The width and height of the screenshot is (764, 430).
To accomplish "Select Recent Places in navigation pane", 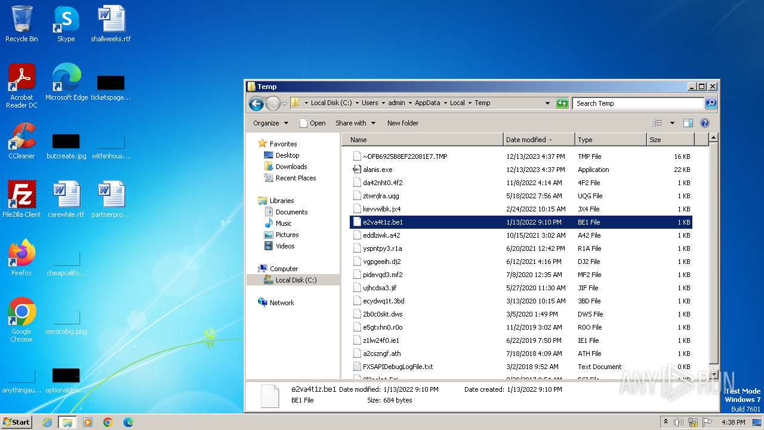I will pos(290,178).
